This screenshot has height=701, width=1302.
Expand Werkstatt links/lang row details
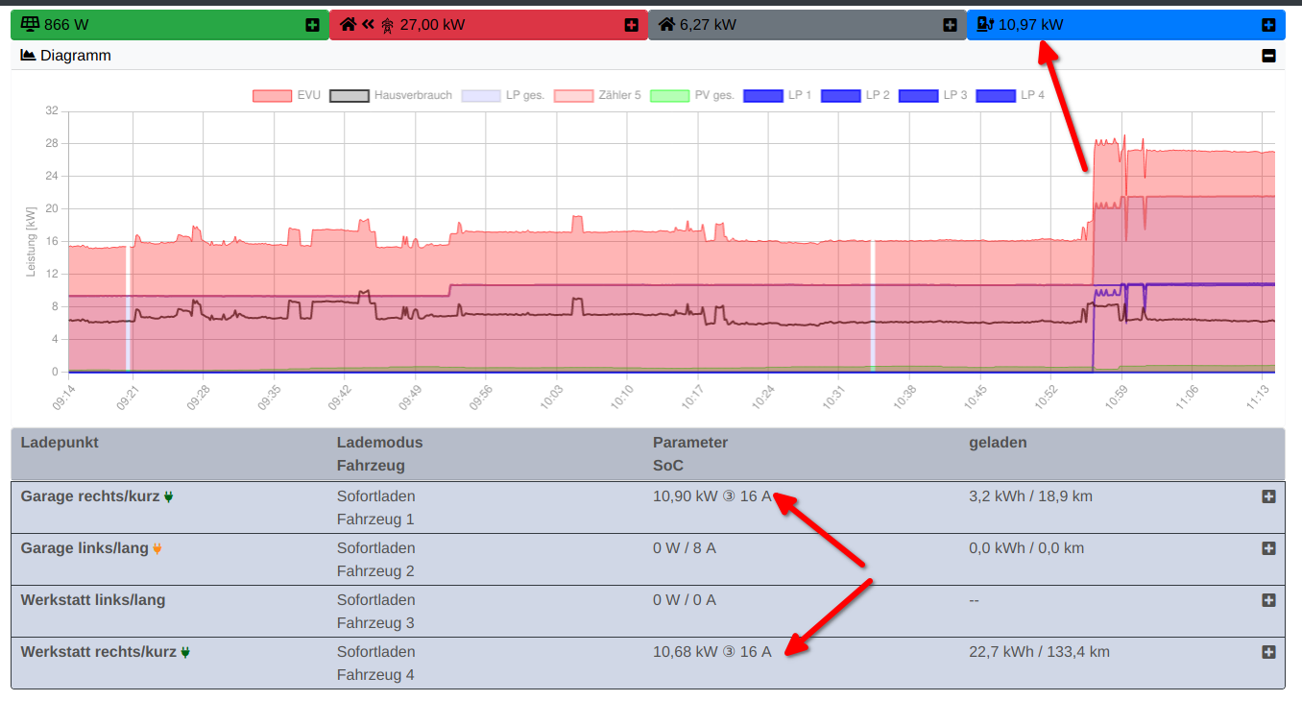pyautogui.click(x=1268, y=600)
